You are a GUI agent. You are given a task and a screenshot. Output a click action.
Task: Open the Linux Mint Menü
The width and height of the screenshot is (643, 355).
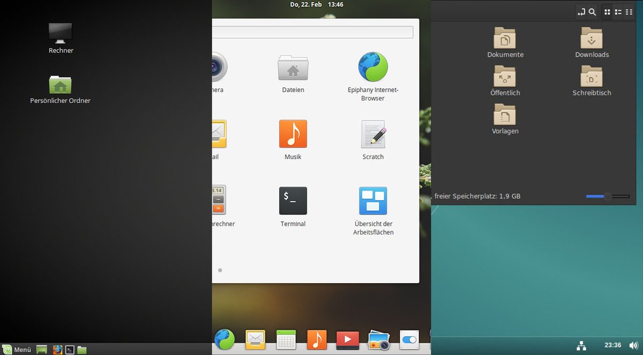[17, 350]
